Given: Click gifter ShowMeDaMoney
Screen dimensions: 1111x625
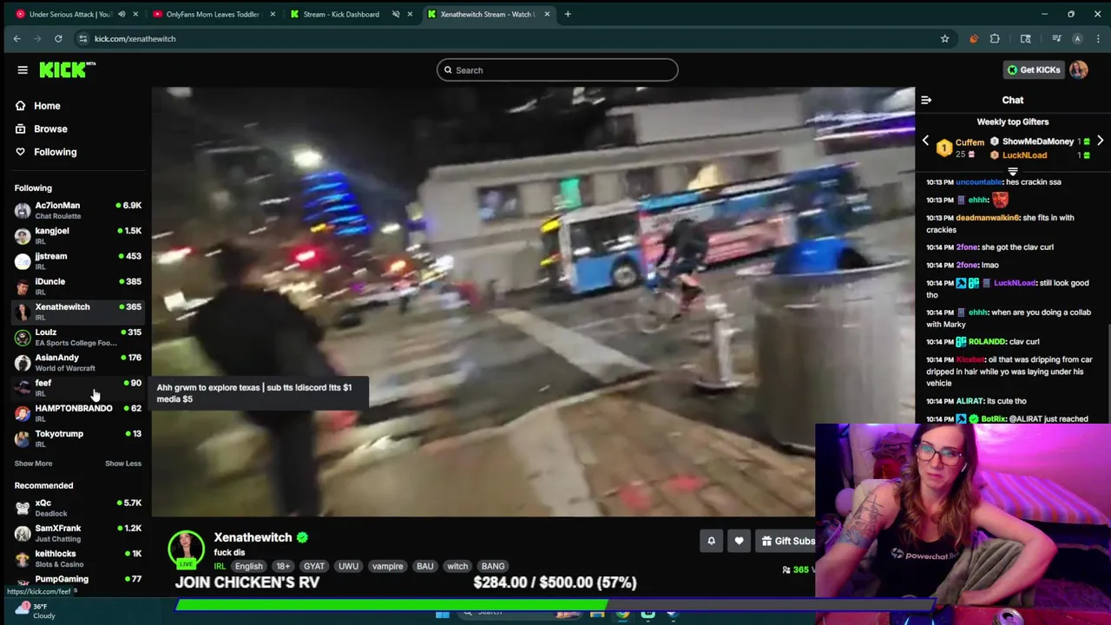Looking at the screenshot, I should pos(1038,141).
